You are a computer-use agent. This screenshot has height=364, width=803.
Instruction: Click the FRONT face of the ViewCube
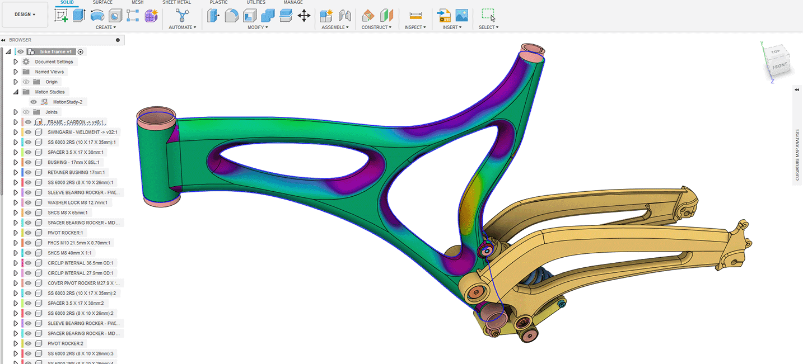coord(780,66)
